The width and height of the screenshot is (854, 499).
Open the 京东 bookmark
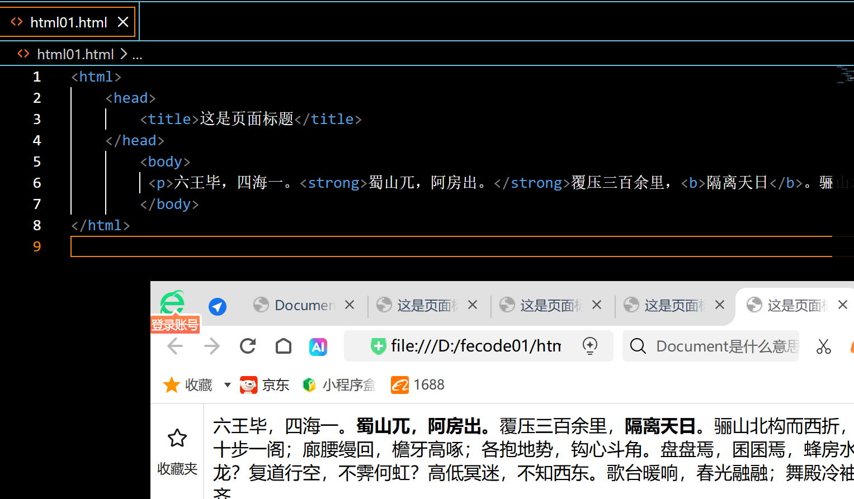pos(265,385)
